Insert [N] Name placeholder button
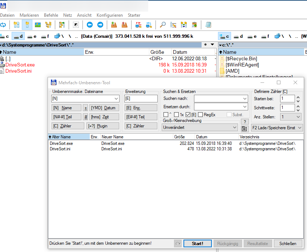Screen dimensions: 307x252 (66, 108)
